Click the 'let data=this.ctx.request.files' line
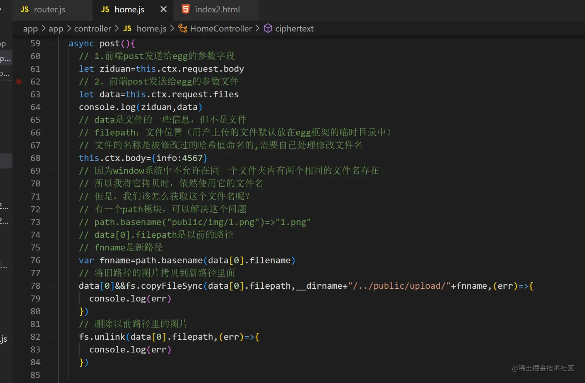Viewport: 585px width, 383px height. (159, 94)
